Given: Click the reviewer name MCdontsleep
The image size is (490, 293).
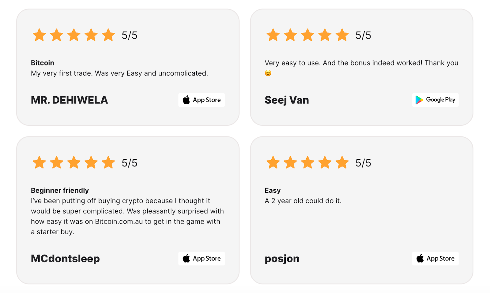Looking at the screenshot, I should [x=65, y=258].
